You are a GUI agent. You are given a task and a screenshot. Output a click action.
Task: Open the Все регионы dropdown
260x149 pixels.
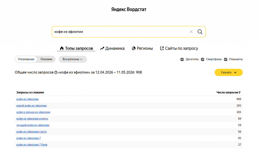coord(73,59)
